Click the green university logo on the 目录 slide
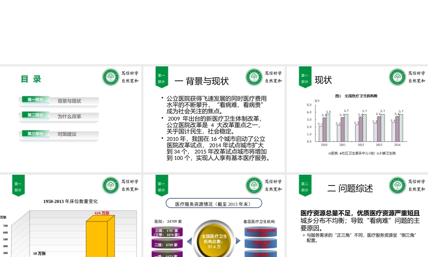The height and width of the screenshot is (257, 428). click(x=111, y=77)
